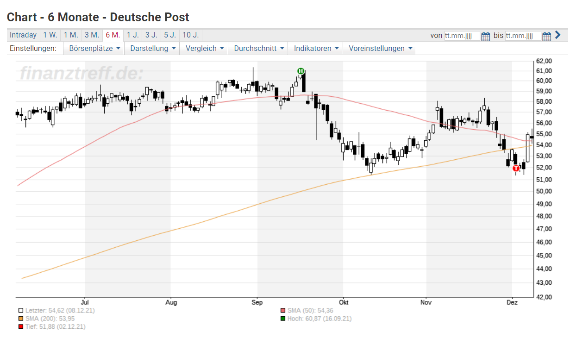Viewport: 570px width, 338px height.
Task: Click the 'Letzter: 54,62 (08.12.21)' legend text
Action: point(60,310)
